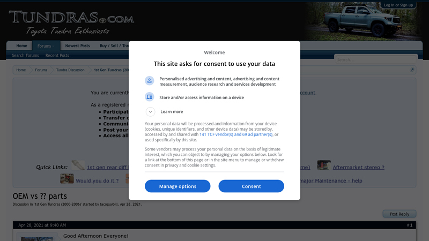Screen dimensions: 429x241
Task: Click the Forums breadcrumb
Action: (x=41, y=70)
